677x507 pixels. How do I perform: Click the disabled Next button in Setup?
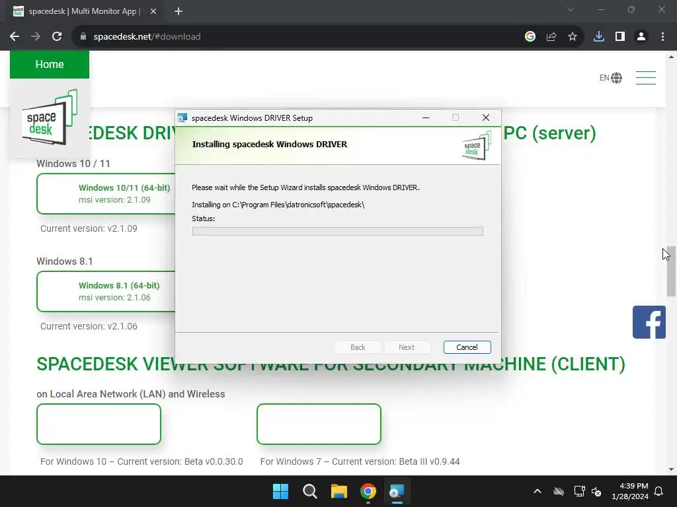pyautogui.click(x=407, y=347)
